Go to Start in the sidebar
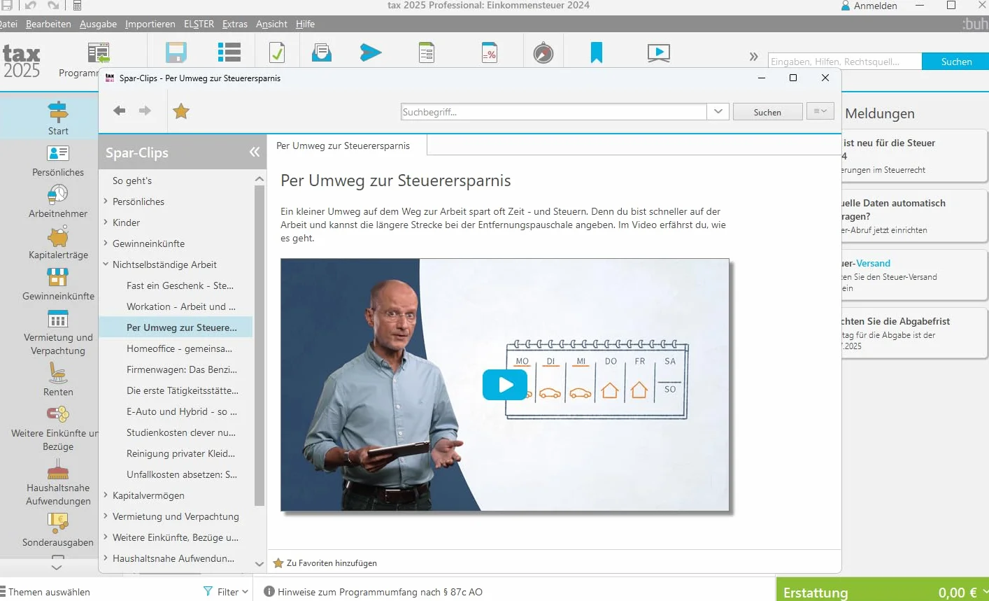Viewport: 989px width, 601px height. pos(58,118)
